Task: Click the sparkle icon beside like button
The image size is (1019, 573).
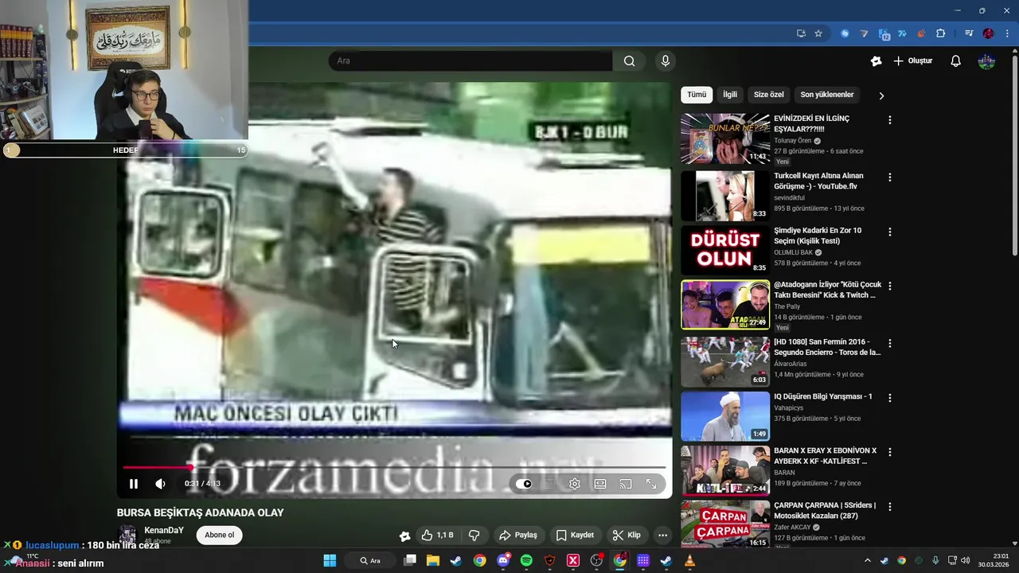Action: tap(404, 536)
